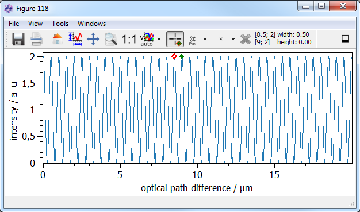Click the Figure 118 window icon
Image resolution: width=360 pixels, height=212 pixels.
[x=9, y=9]
